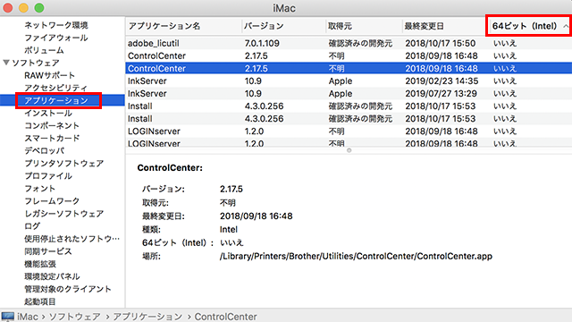Click adobe_licutil date 2018/10/17 15:50 cell
Screen dimensions: 572x322
[x=441, y=43]
